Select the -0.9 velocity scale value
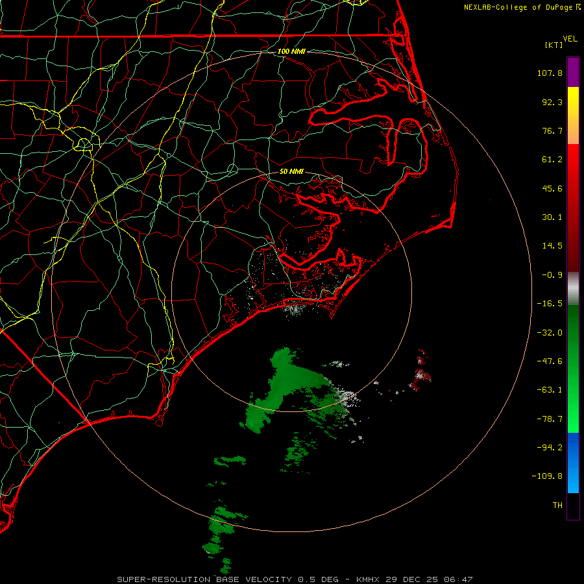 552,275
